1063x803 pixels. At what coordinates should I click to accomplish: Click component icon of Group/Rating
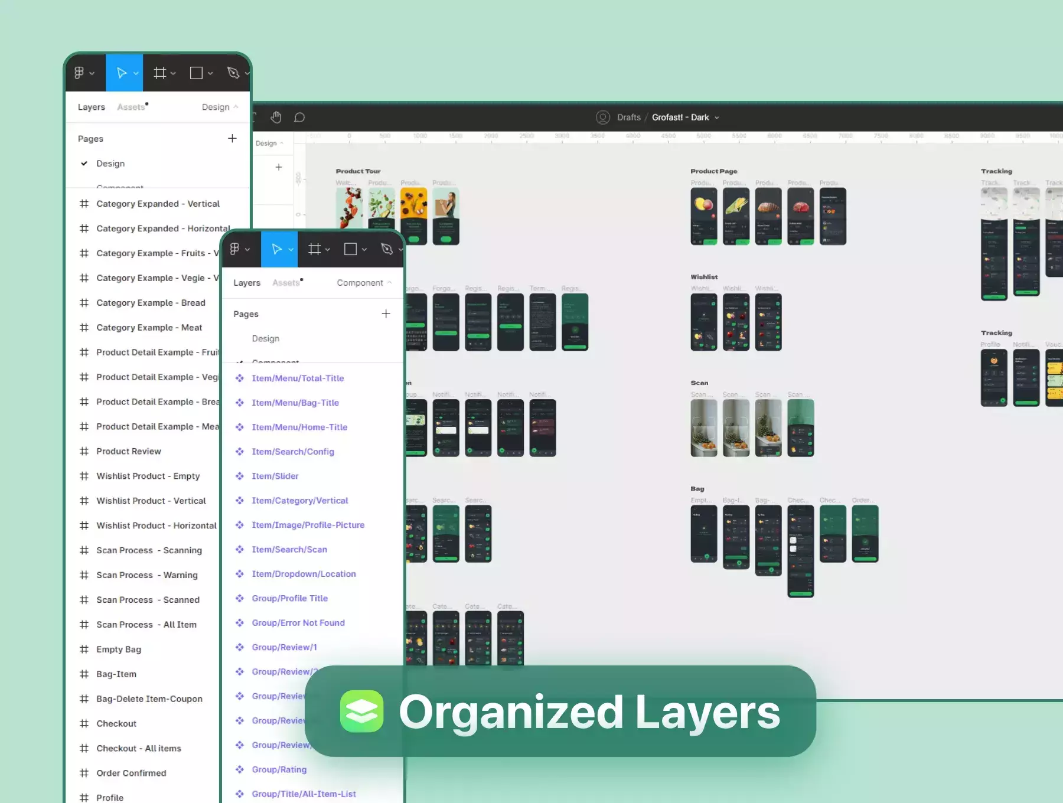tap(240, 769)
